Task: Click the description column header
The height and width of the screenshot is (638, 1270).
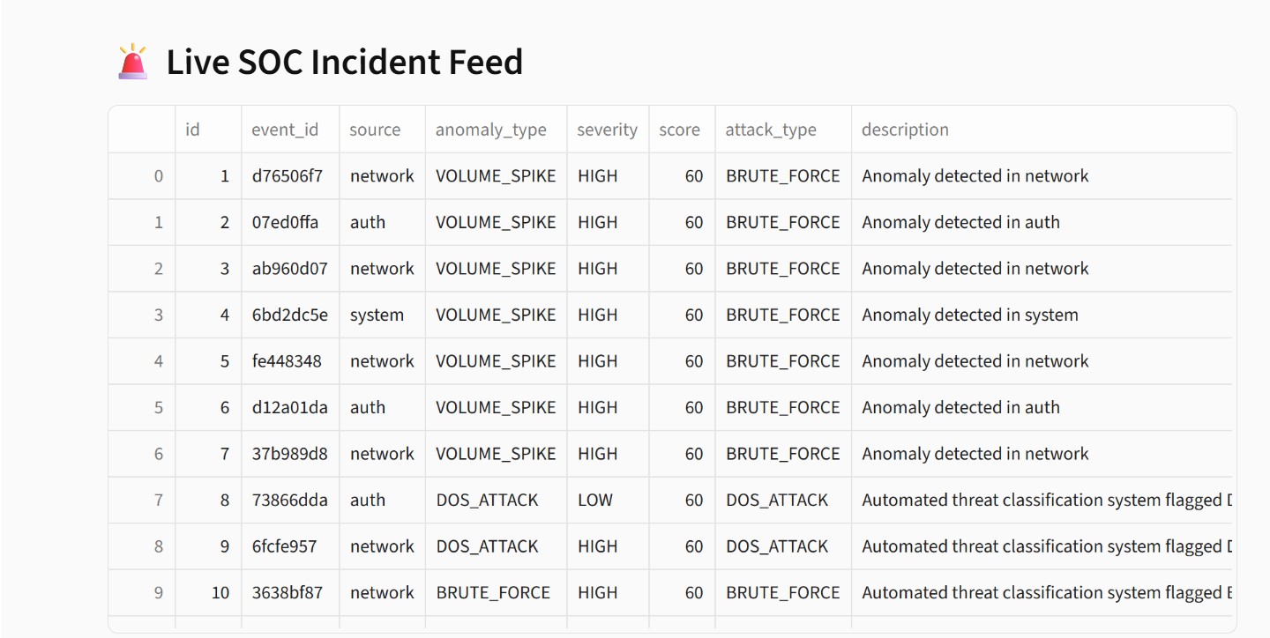Action: [1042, 130]
